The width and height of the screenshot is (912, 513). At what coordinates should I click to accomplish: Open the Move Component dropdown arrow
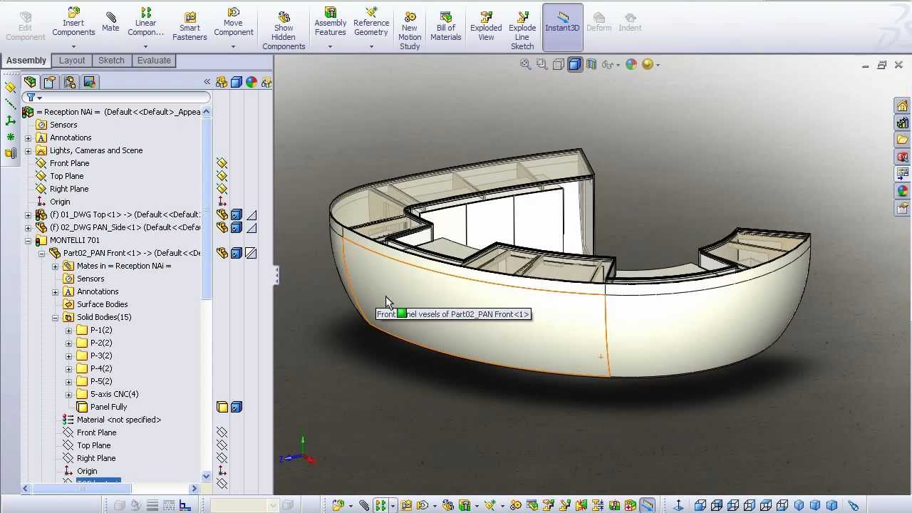click(x=233, y=46)
